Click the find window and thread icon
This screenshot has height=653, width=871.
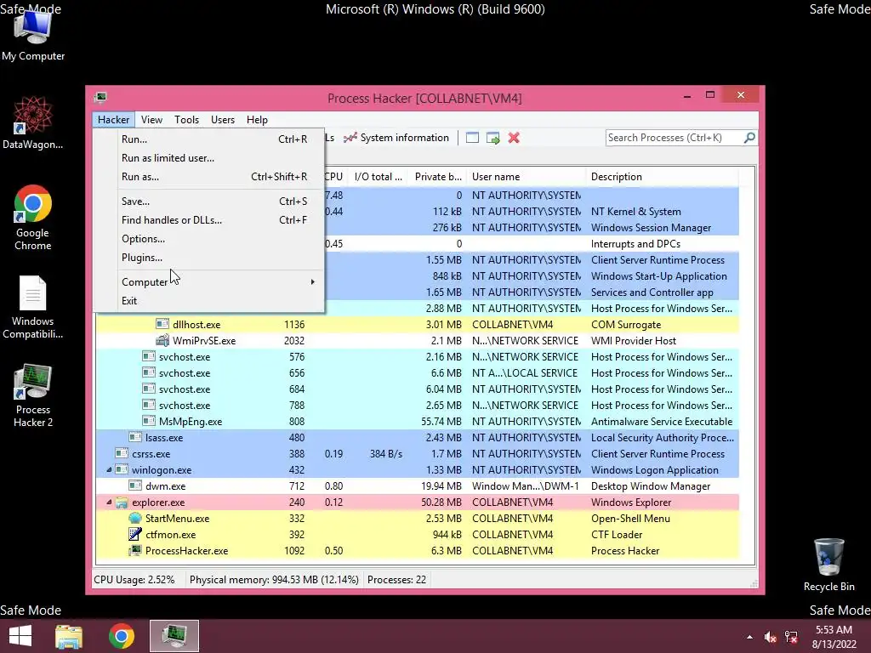coord(492,138)
